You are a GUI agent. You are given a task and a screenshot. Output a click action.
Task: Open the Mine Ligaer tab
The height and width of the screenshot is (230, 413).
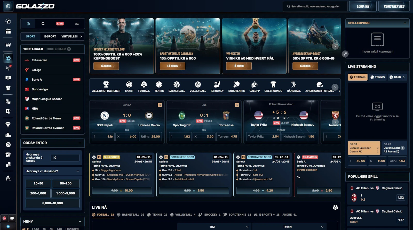[x=59, y=49]
